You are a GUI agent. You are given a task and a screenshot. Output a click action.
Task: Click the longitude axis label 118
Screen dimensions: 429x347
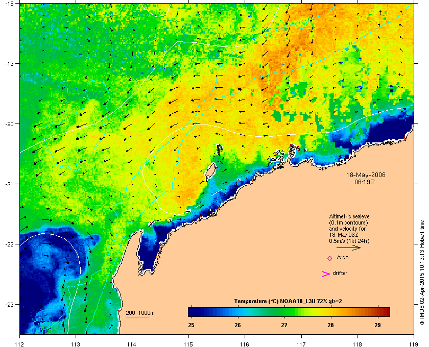[x=357, y=344]
